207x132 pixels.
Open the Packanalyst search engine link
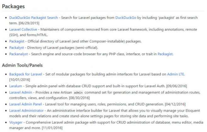point(19,54)
